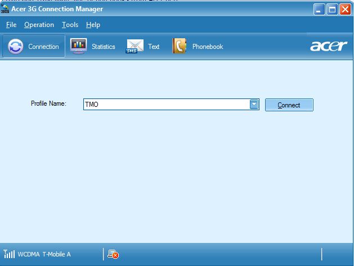This screenshot has width=354, height=266.
Task: Open the Tools menu
Action: [x=70, y=25]
